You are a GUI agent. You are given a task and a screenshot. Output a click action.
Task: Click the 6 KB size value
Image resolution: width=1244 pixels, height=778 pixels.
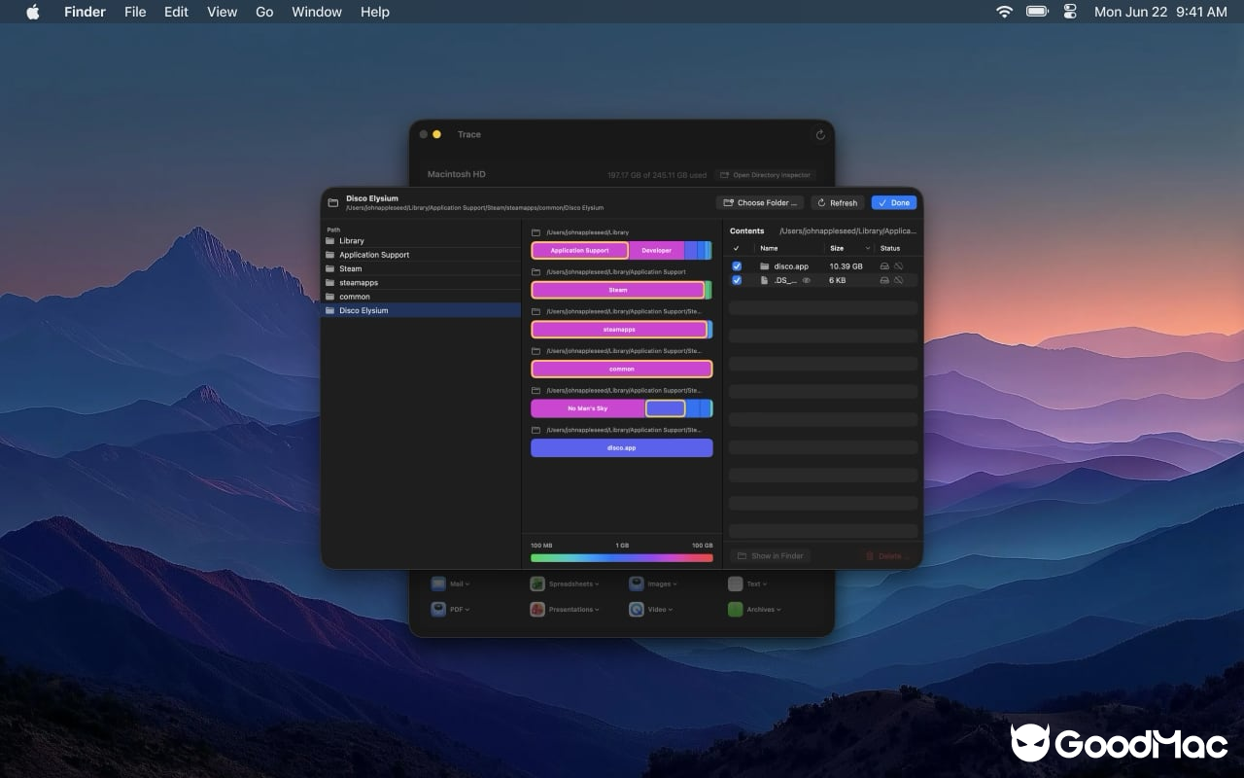(837, 280)
